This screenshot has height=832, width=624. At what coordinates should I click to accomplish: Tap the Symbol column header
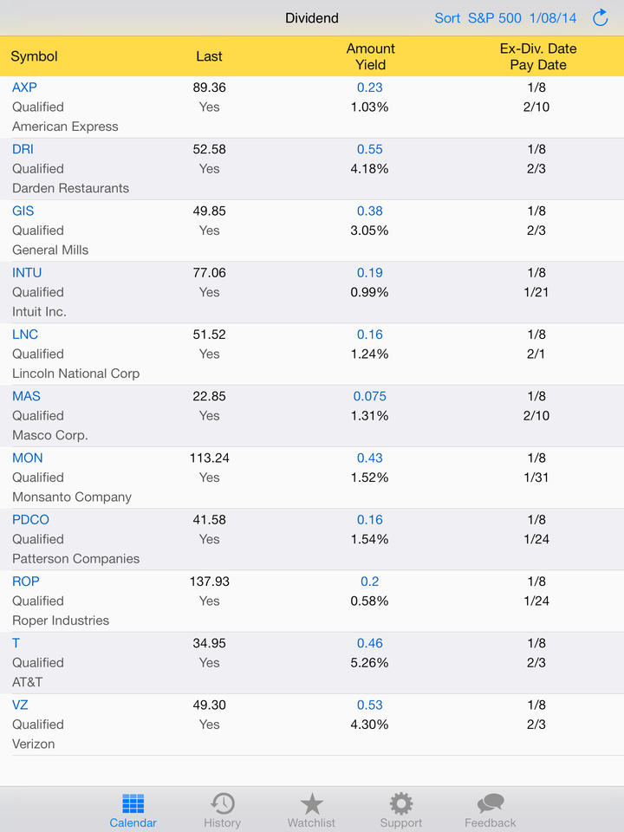coord(34,56)
